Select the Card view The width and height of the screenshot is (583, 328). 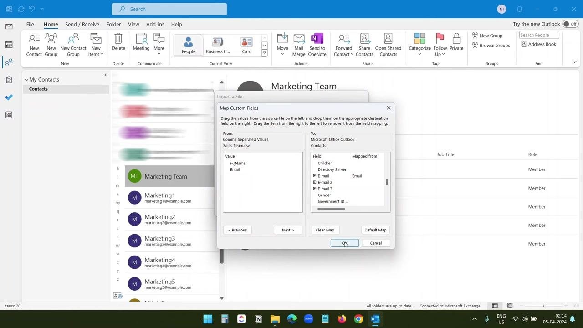(246, 45)
